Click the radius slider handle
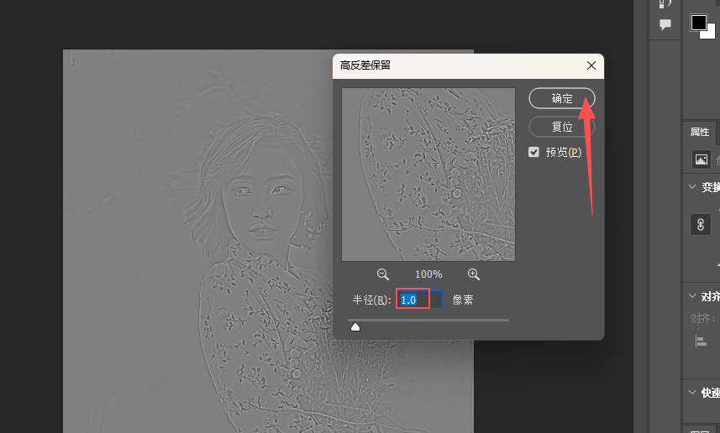 tap(355, 326)
